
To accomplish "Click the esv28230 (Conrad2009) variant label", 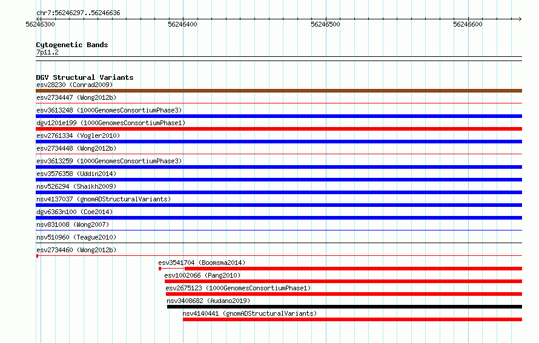I will click(x=74, y=85).
